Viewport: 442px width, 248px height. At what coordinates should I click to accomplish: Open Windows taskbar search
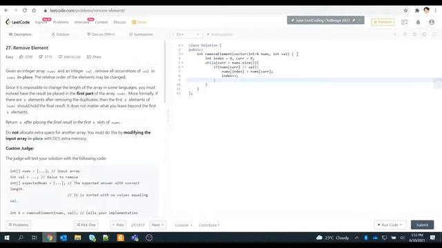[x=21, y=238]
